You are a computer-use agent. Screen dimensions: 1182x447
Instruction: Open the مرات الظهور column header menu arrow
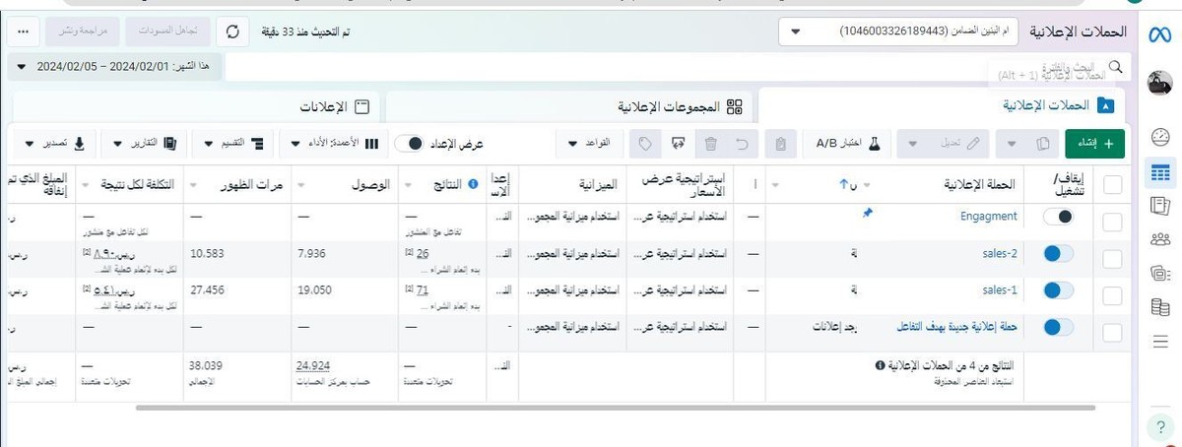point(191,184)
